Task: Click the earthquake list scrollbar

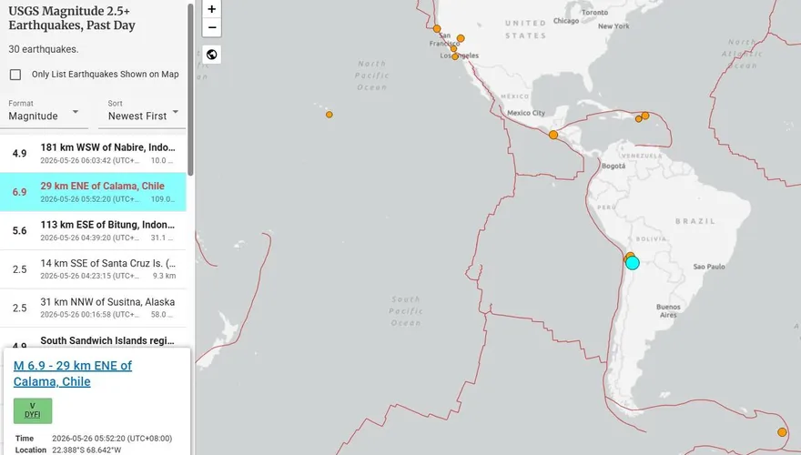Action: click(x=190, y=89)
